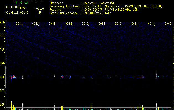Image resolution: width=174 pixels, height=110 pixels.
Task: Click the Receiver label
Action: [56, 10]
